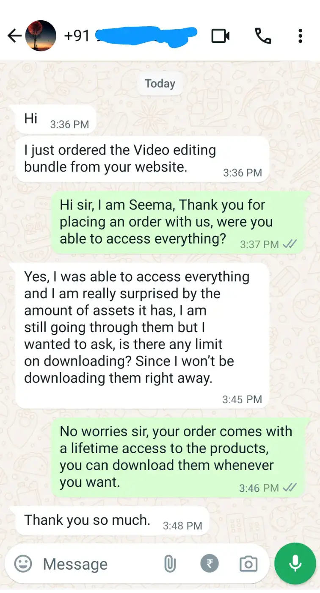Screen dimensions: 320x593
Task: Tap the "Today" date label
Action: point(160,83)
